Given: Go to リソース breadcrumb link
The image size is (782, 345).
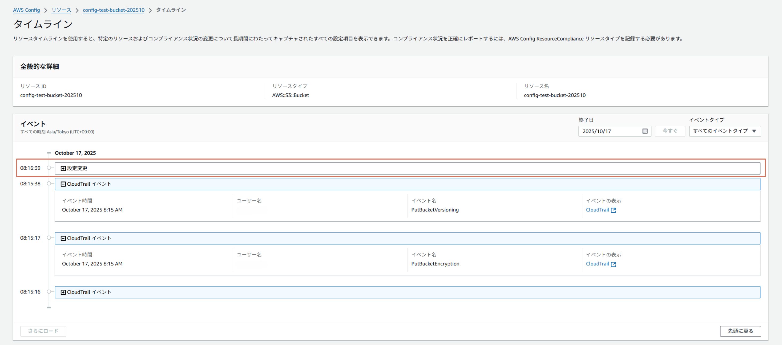Looking at the screenshot, I should point(61,10).
